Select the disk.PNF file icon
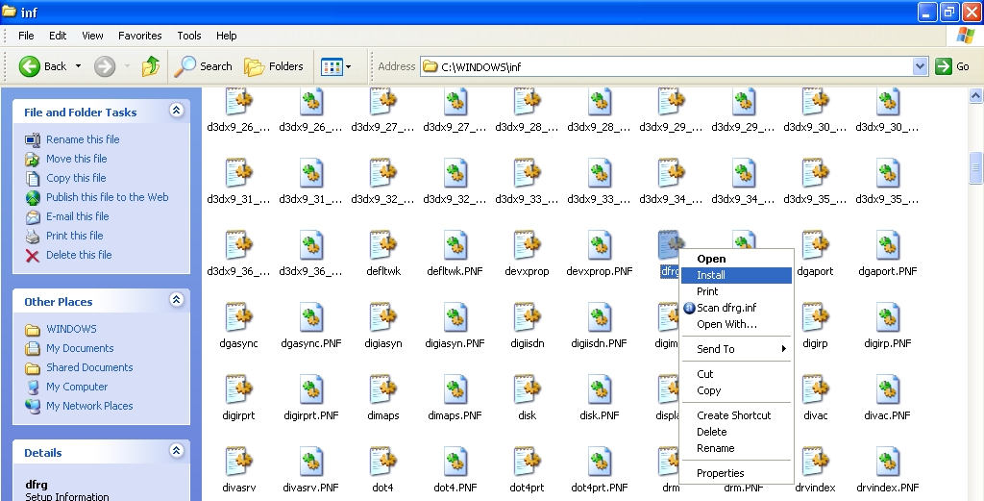Screen dimensions: 984x501 pyautogui.click(x=601, y=390)
